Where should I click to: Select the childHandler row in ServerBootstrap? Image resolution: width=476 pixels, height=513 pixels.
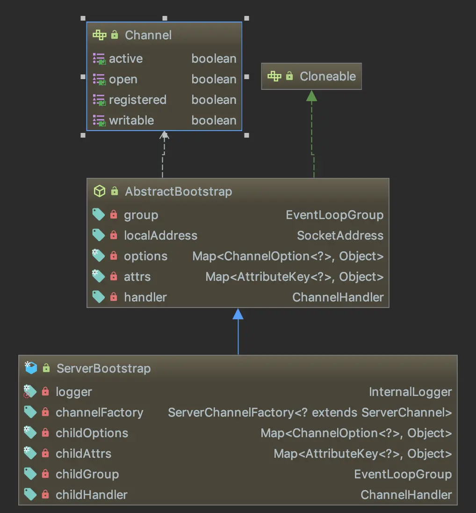click(234, 494)
